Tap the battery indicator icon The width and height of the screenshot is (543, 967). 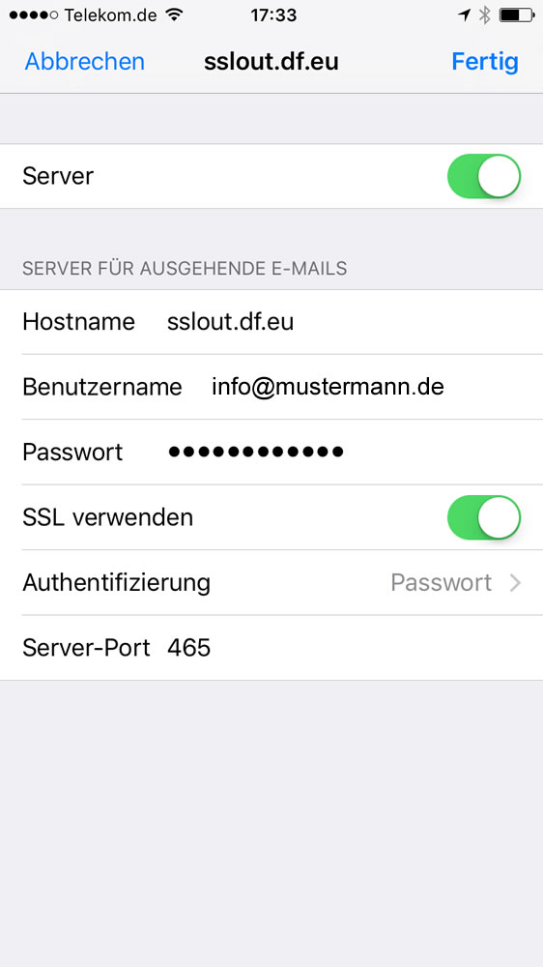coord(517,15)
